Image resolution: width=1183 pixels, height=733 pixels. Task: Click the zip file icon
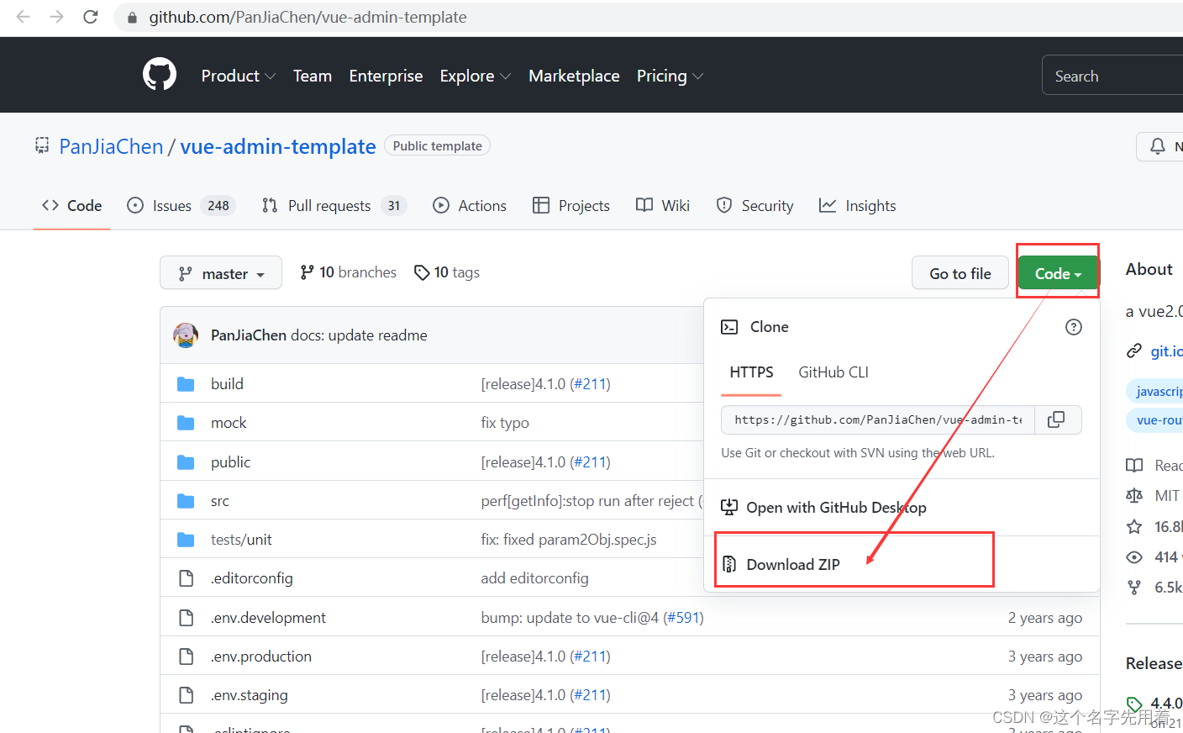pyautogui.click(x=729, y=564)
